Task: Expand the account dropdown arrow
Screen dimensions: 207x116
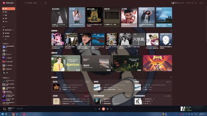Action: coord(185,3)
